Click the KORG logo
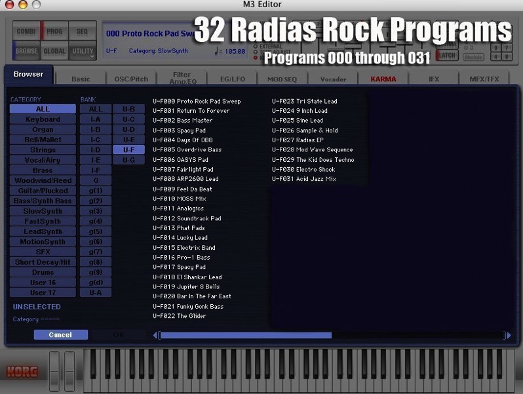Viewport: 523px width, 394px height. (22, 371)
